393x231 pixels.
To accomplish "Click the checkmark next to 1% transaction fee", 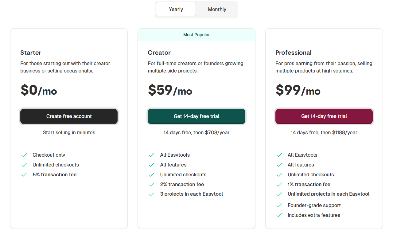I will (x=279, y=185).
